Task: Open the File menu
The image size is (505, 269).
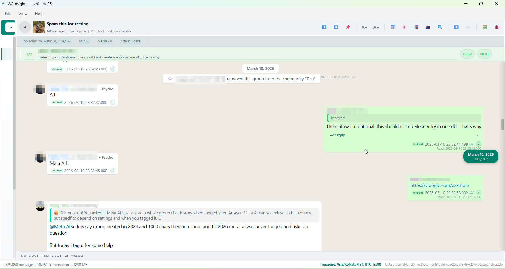Action: tap(8, 14)
